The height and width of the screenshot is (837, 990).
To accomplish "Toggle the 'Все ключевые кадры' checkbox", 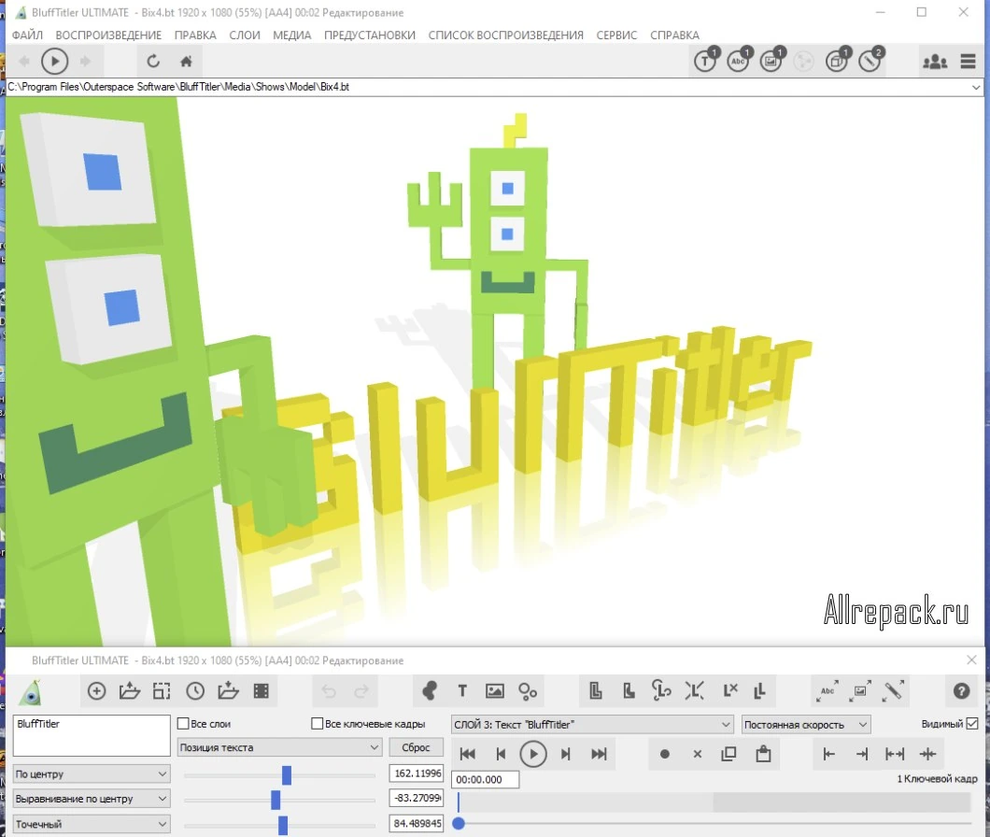I will tap(318, 723).
